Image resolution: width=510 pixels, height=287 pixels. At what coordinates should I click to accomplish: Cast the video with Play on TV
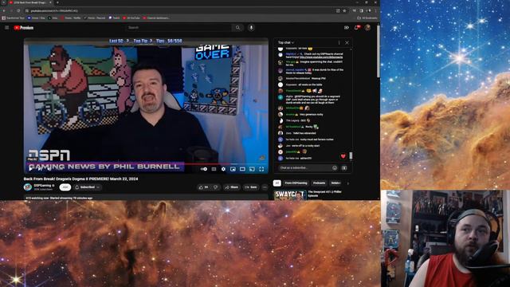pos(252,169)
